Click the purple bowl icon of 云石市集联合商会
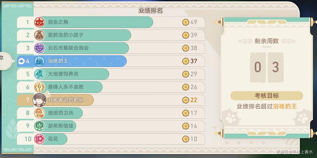Viewport: 317px width, 158px height. [39, 48]
